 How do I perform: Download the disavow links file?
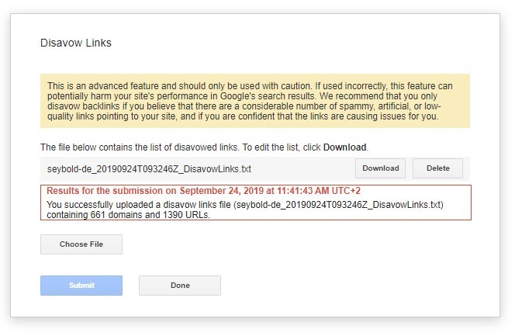point(380,168)
